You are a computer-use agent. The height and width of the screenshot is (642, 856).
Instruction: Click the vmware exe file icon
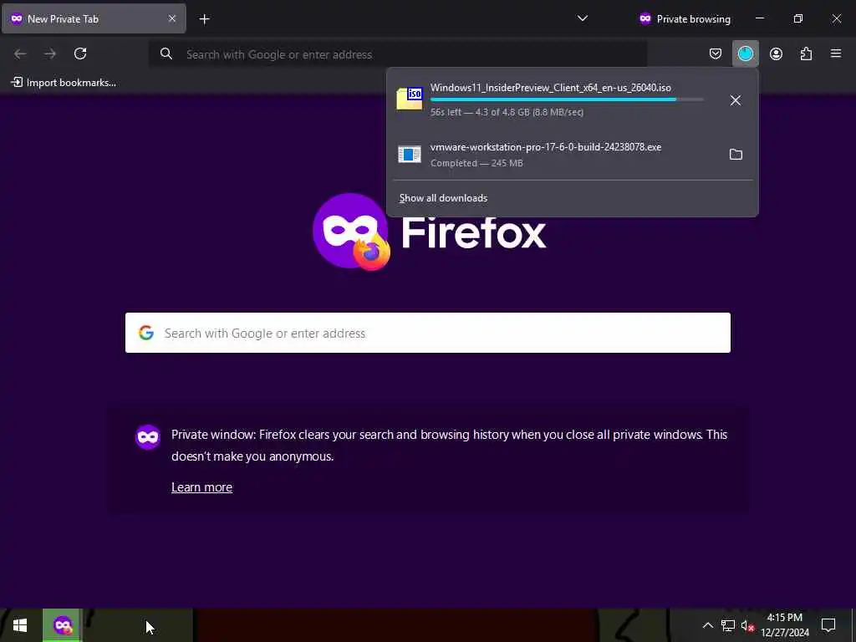410,155
